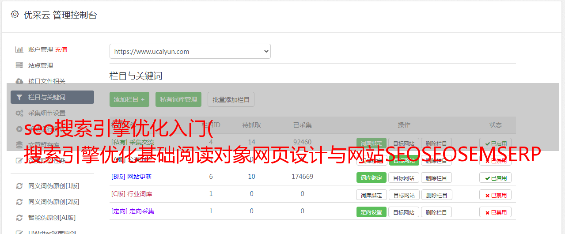Click 删除栏目 in the 网站更新 row

436,177
